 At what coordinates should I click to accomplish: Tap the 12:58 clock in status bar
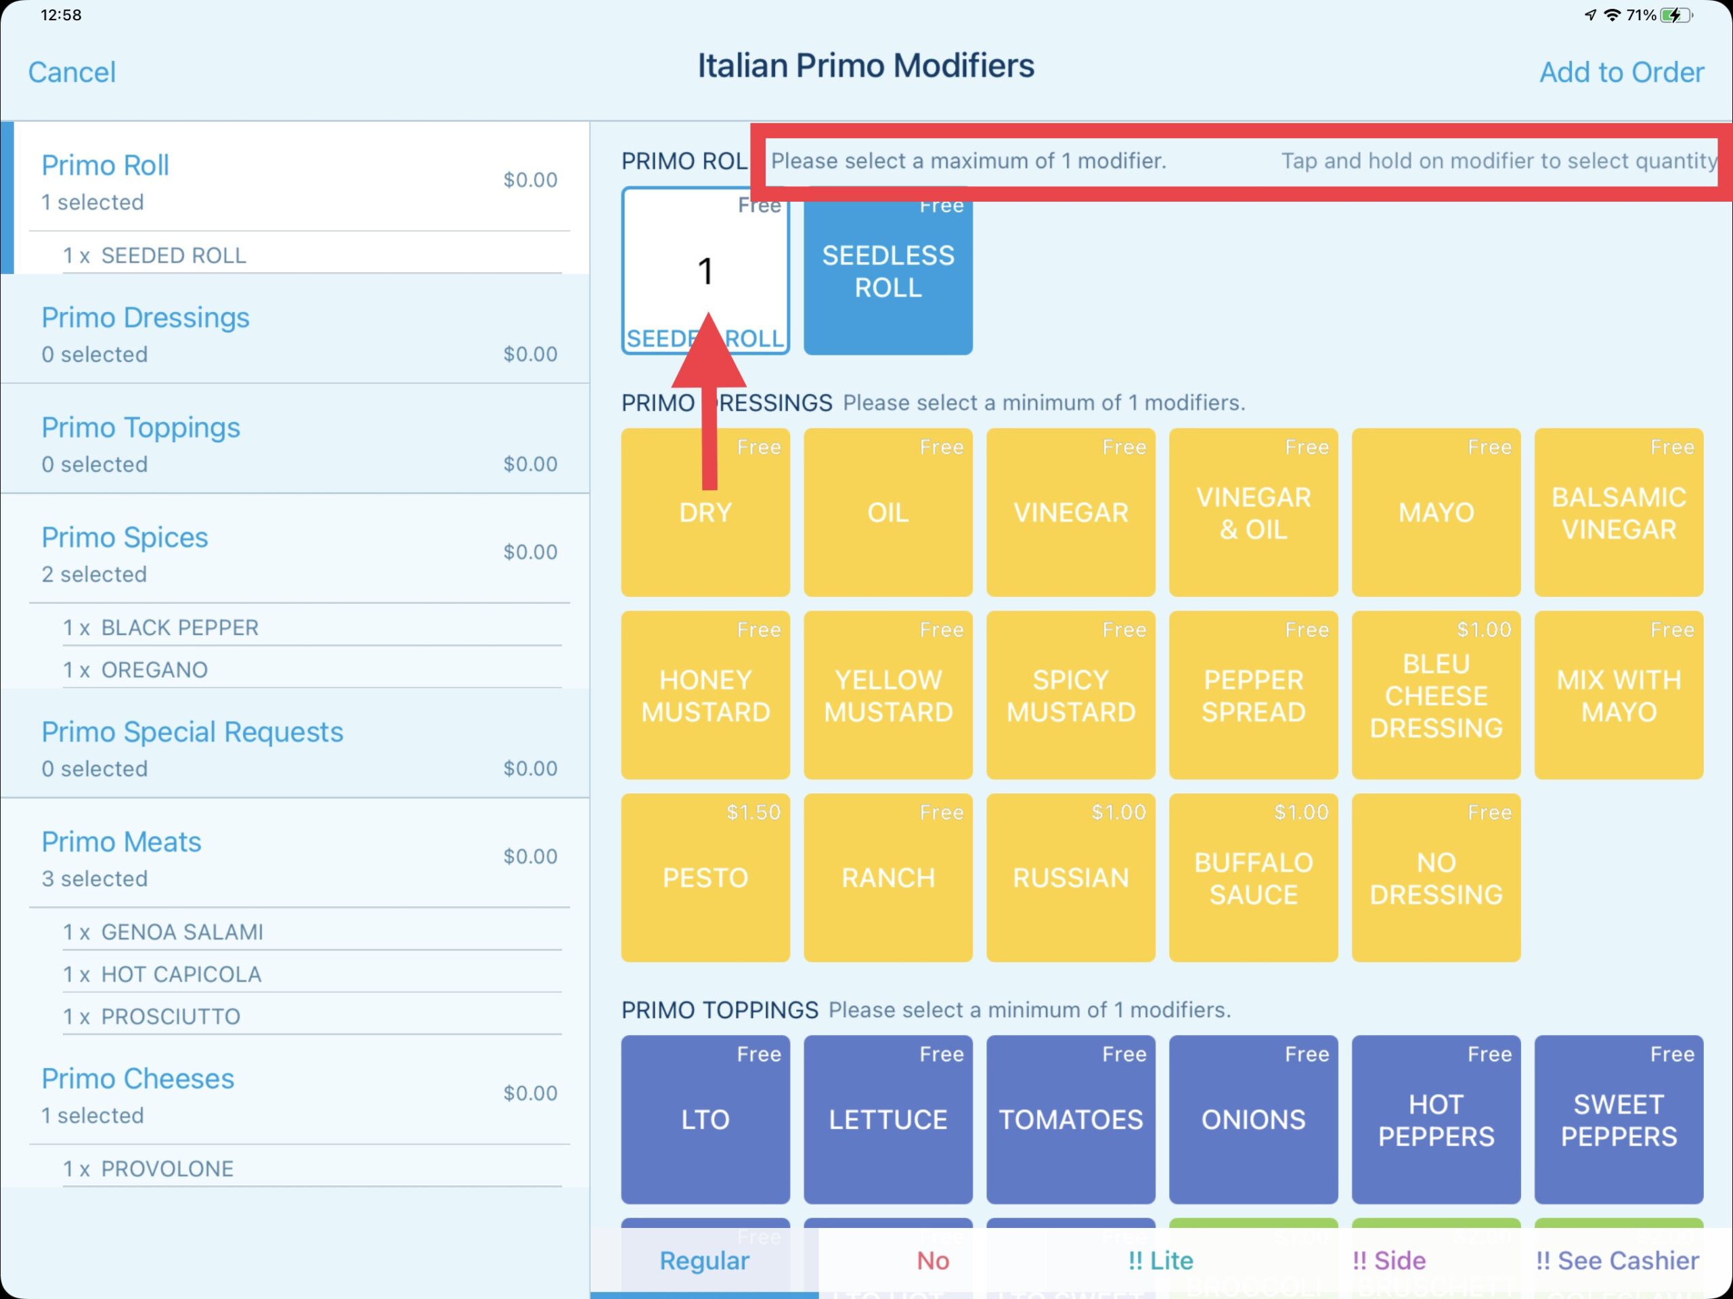[x=61, y=15]
